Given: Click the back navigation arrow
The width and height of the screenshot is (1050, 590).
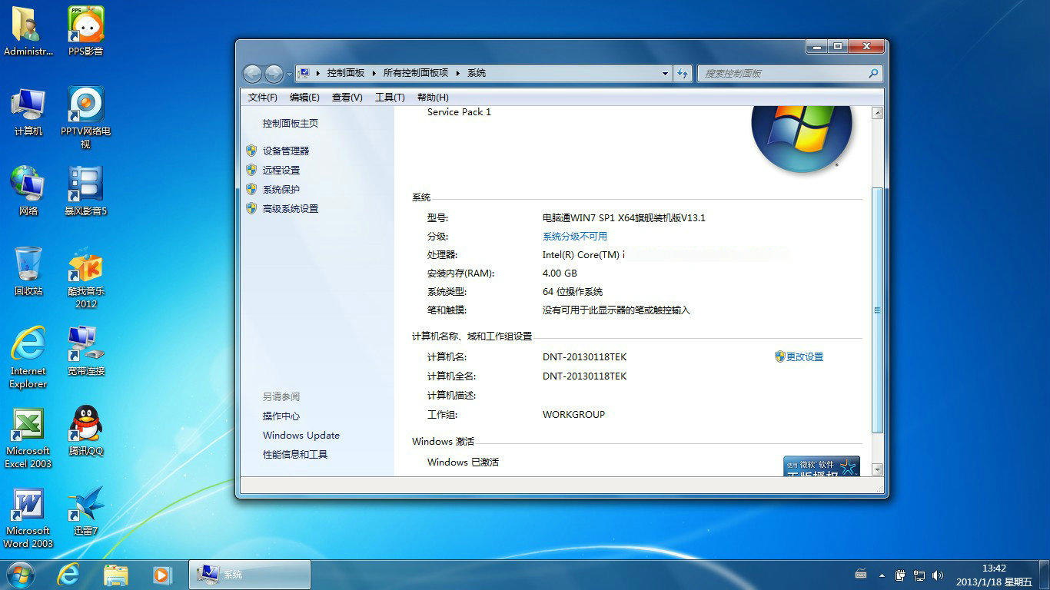Looking at the screenshot, I should [x=252, y=73].
